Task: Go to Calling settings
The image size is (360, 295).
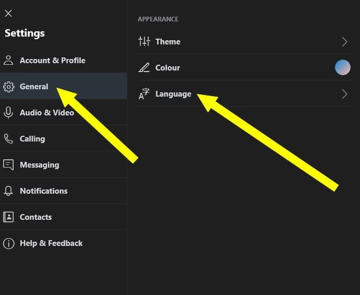Action: pyautogui.click(x=63, y=139)
